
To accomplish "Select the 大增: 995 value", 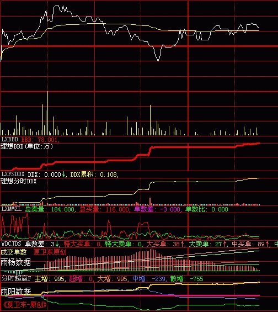I will click(113, 278).
